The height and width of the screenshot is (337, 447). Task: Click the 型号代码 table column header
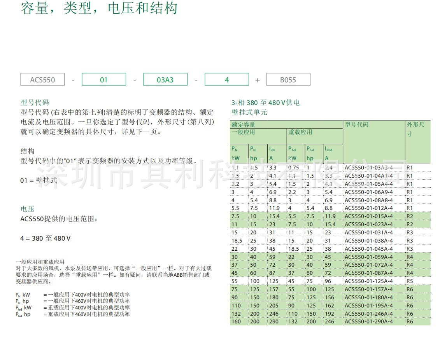[x=356, y=124]
